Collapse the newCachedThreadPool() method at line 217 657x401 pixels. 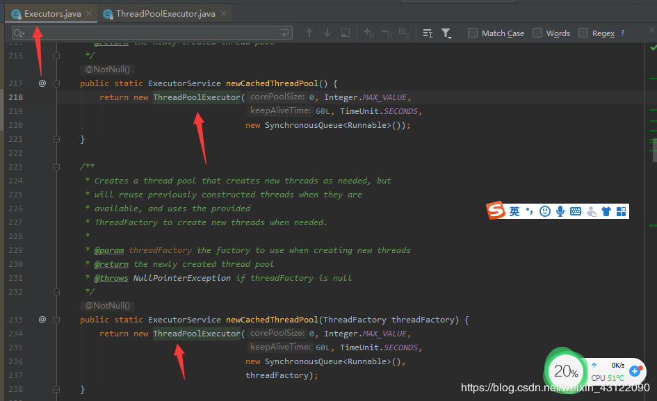coord(56,83)
